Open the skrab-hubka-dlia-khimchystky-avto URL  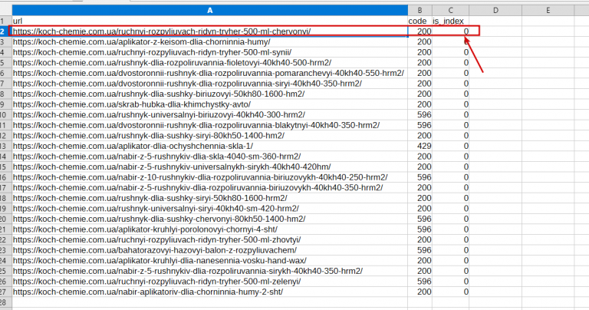[x=132, y=104]
